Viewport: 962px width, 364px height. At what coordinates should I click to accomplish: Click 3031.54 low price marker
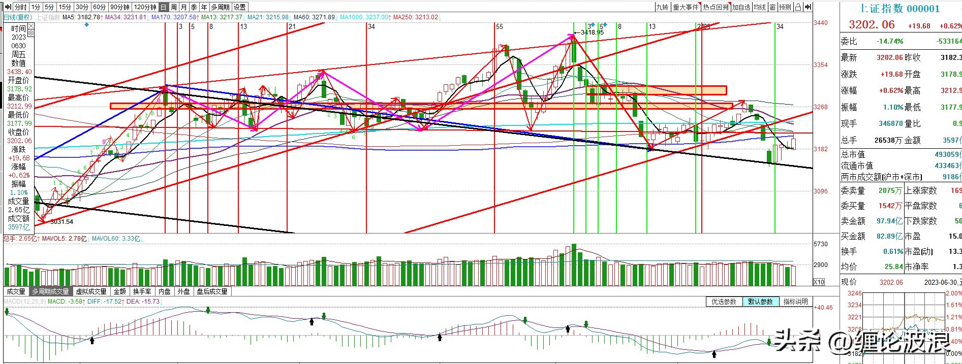(61, 222)
